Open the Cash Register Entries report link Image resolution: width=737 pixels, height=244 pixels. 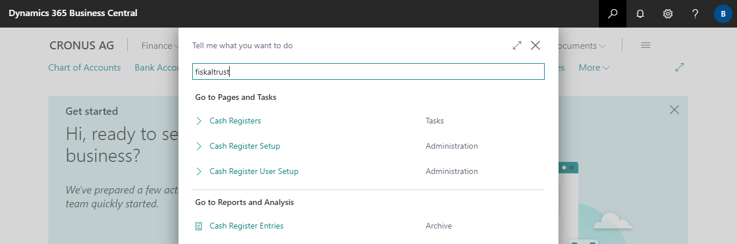click(246, 226)
